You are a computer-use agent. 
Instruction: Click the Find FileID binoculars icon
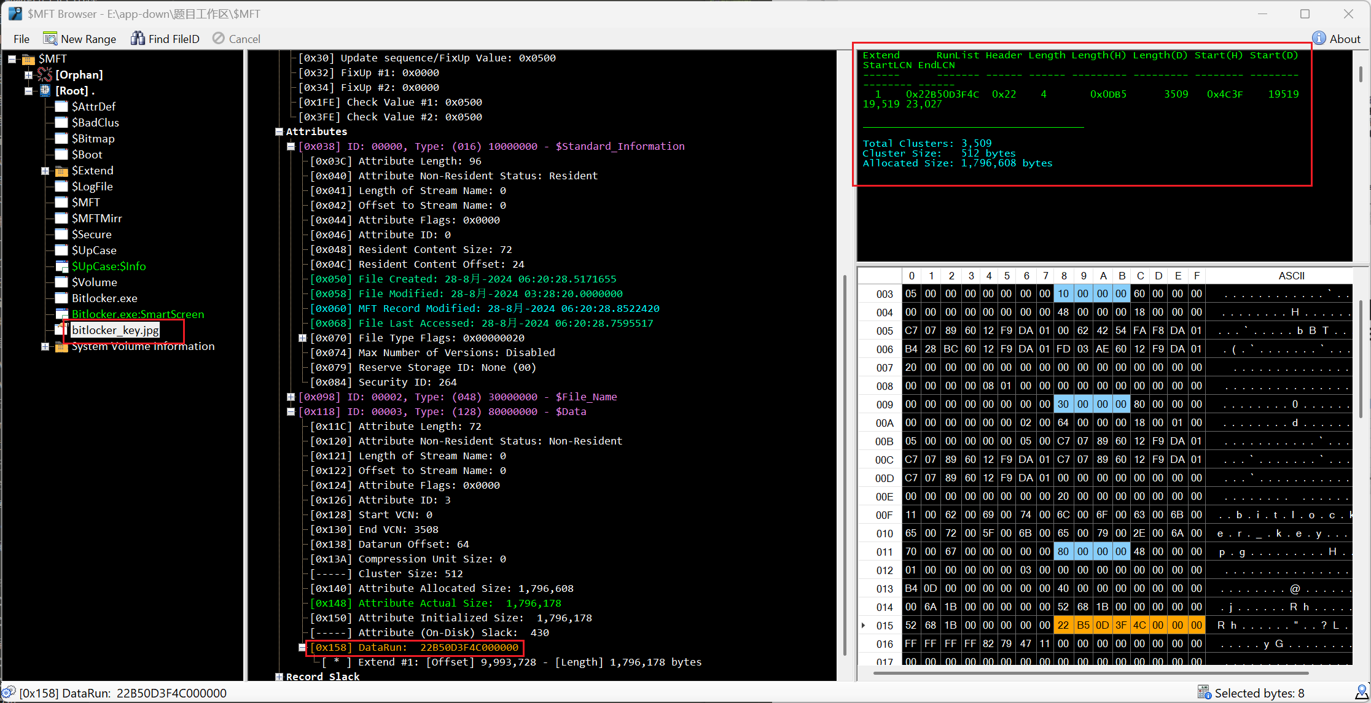138,39
